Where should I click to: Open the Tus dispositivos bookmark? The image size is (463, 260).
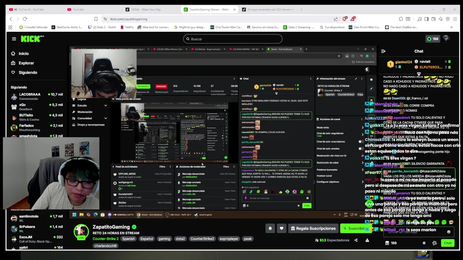tap(332, 27)
